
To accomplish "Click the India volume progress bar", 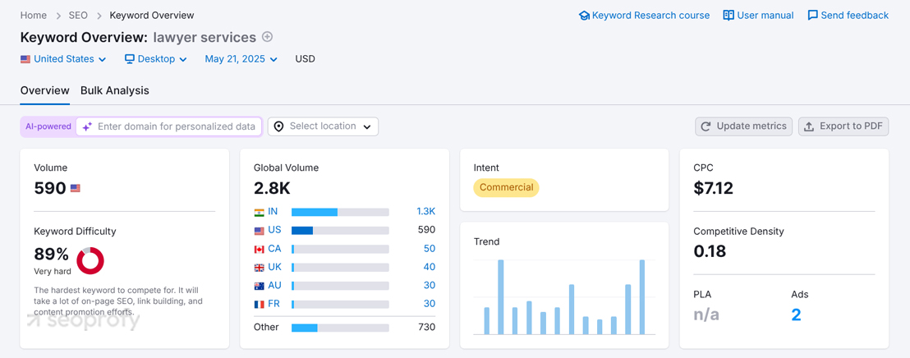I will point(340,213).
